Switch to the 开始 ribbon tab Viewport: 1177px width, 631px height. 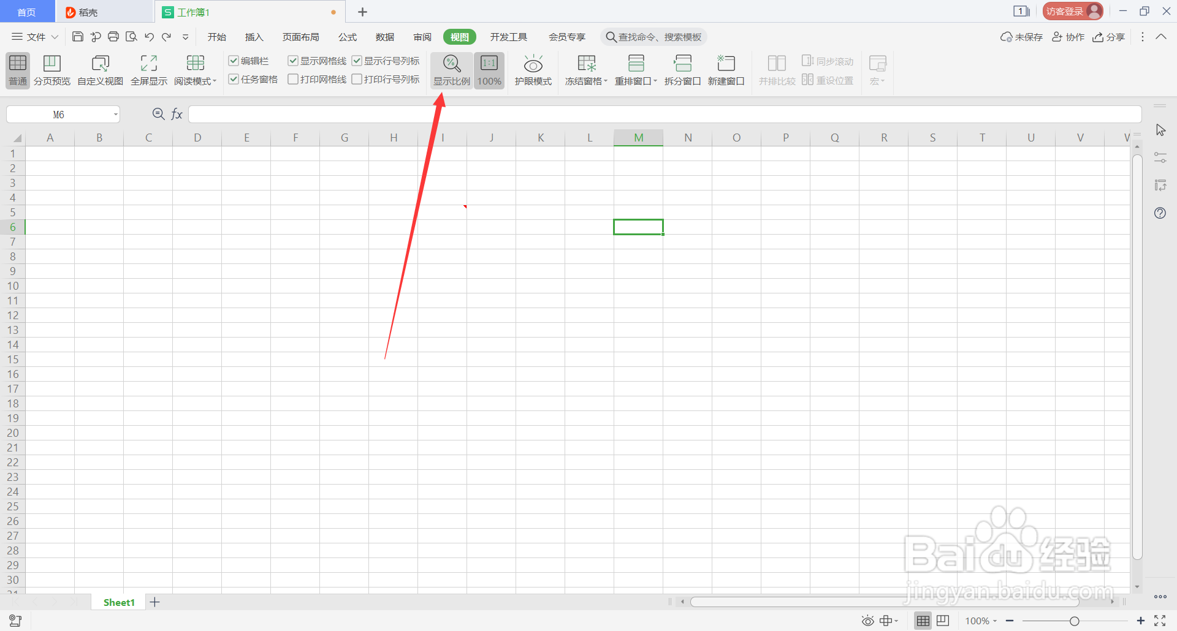[217, 37]
